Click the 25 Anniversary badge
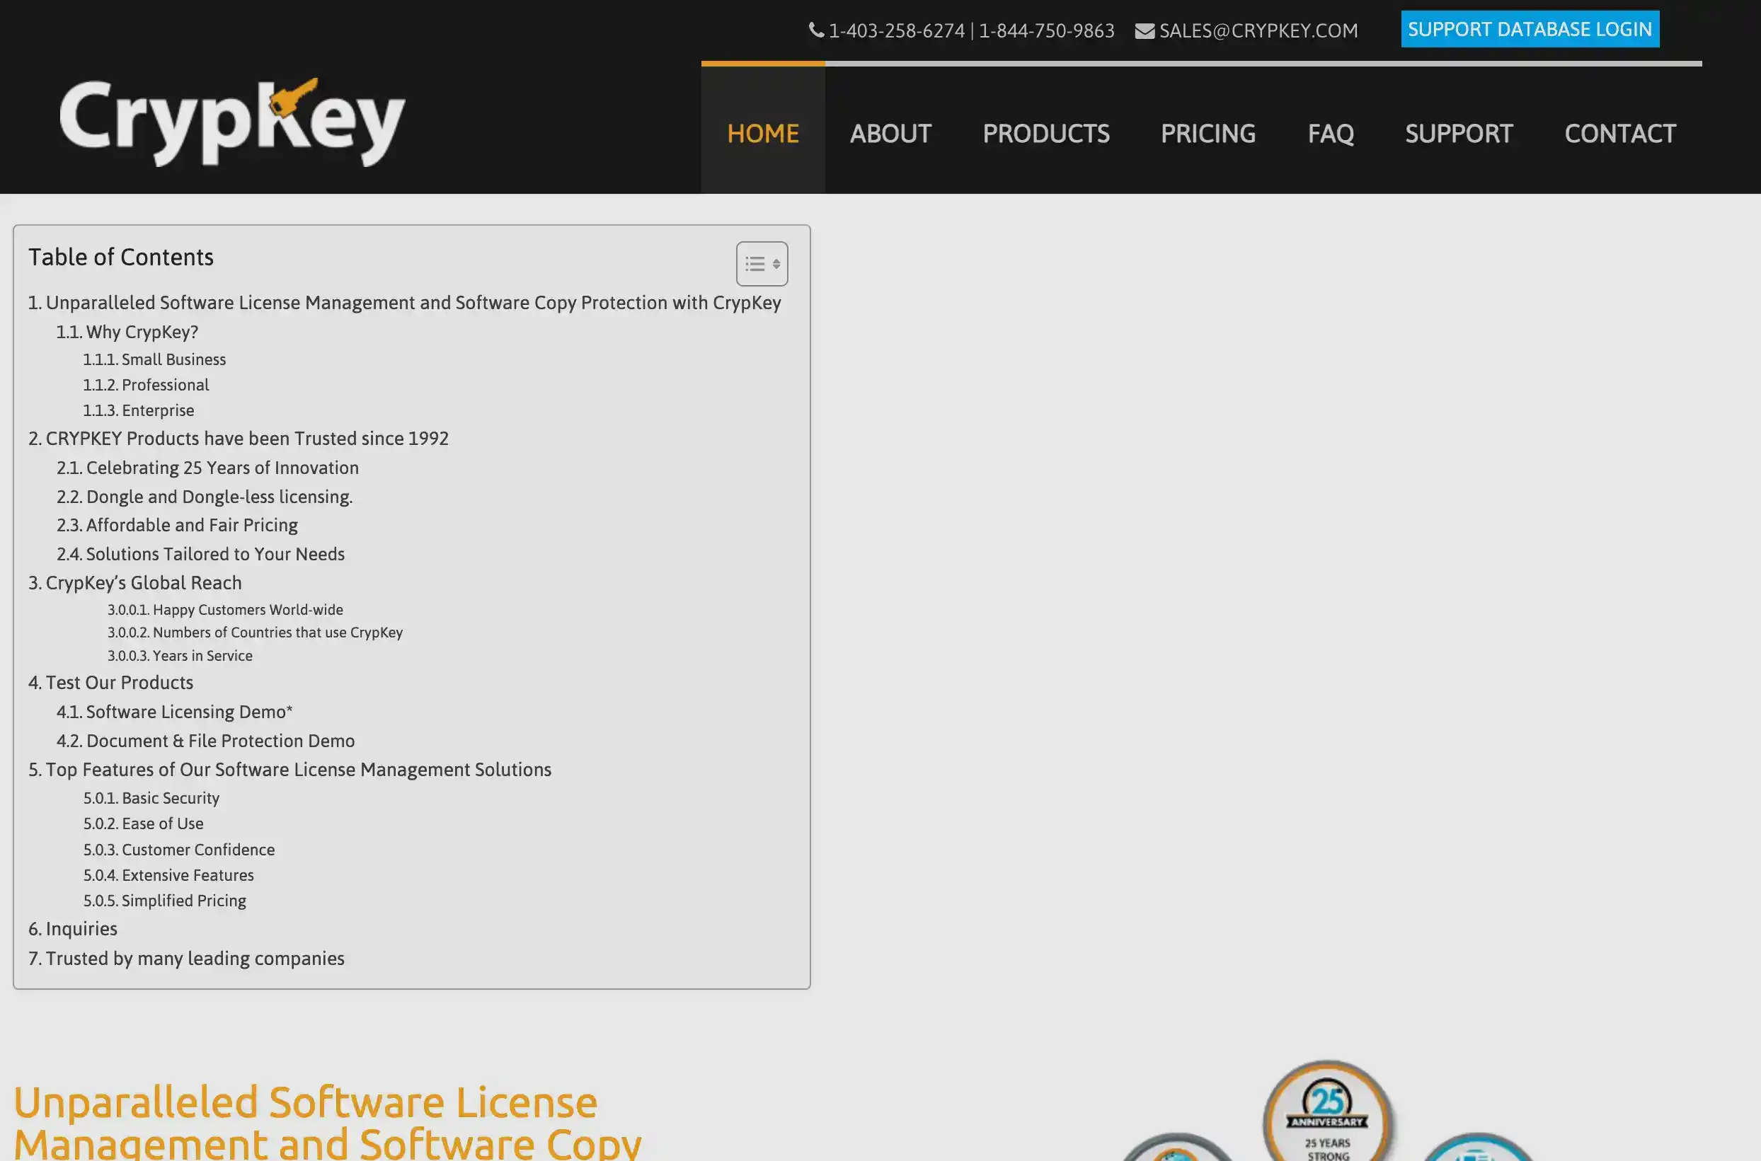Screen dimensions: 1761x1161 tap(1328, 1111)
